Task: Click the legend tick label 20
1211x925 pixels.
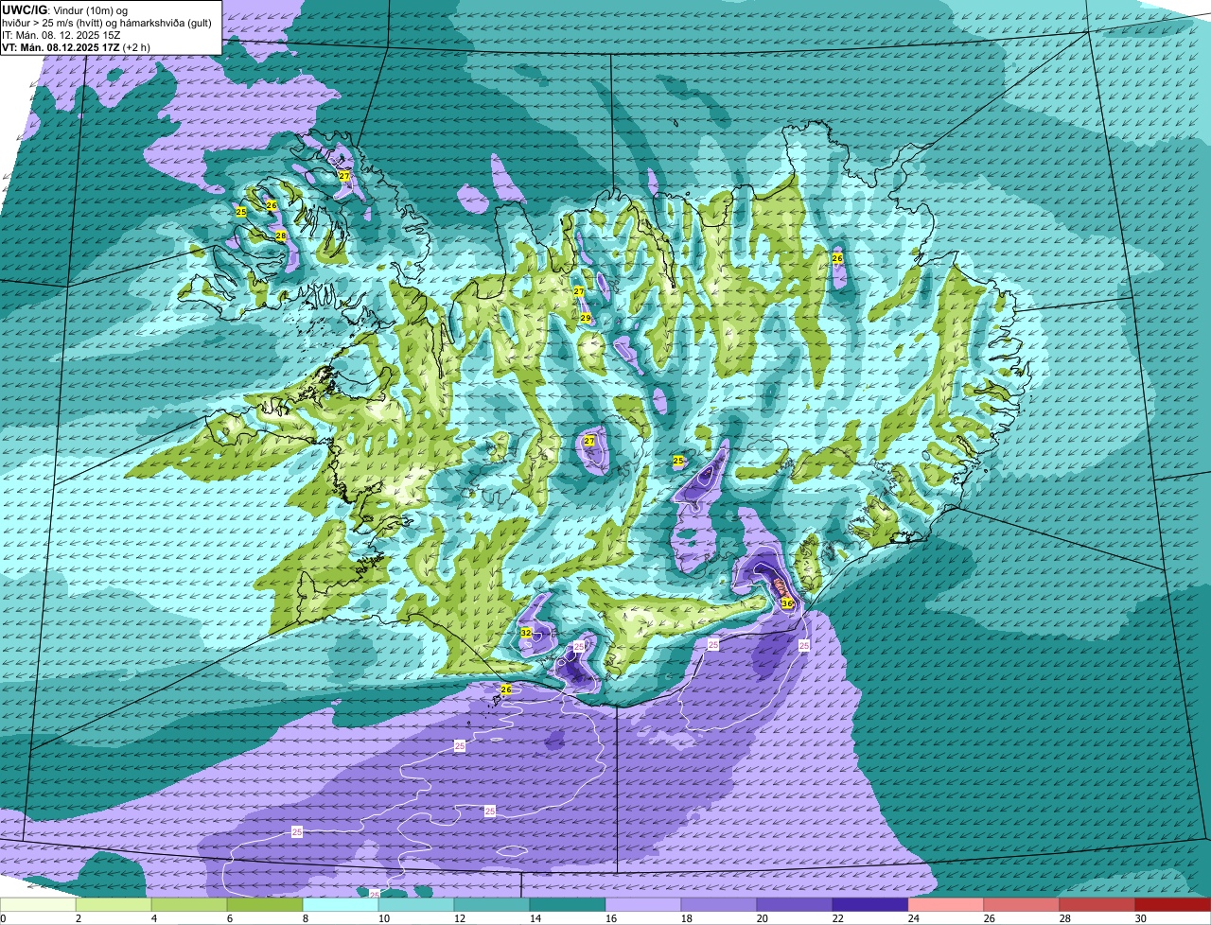Action: [x=761, y=918]
